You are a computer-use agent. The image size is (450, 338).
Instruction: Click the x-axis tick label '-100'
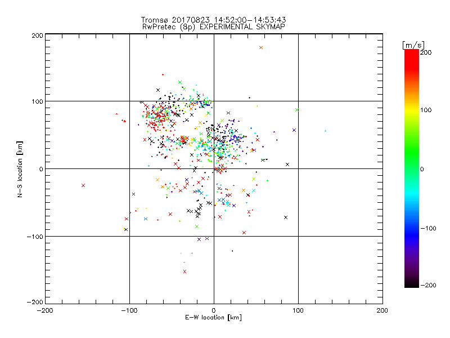coord(129,310)
